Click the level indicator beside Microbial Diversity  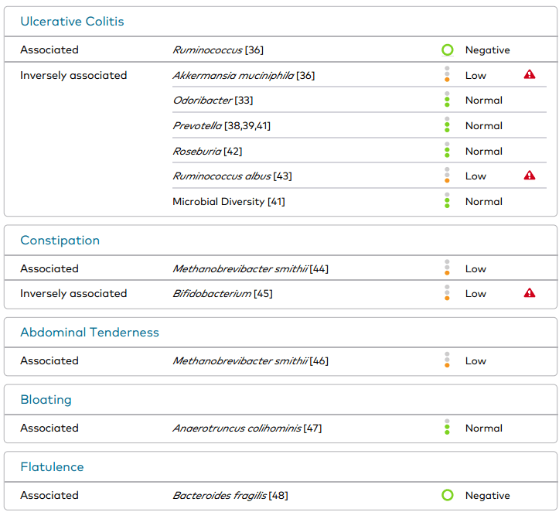click(447, 201)
